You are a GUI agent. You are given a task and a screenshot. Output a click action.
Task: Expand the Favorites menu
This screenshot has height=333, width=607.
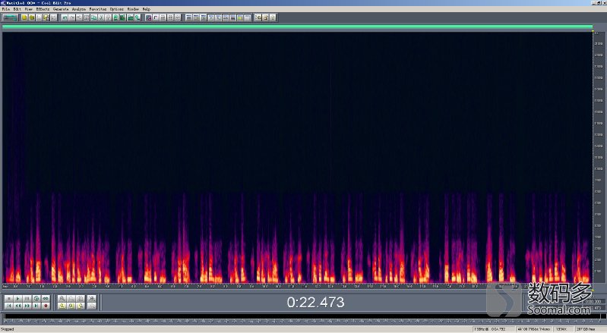[98, 9]
